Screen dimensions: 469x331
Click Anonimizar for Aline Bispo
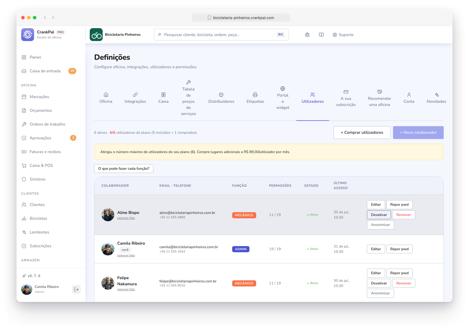click(380, 225)
